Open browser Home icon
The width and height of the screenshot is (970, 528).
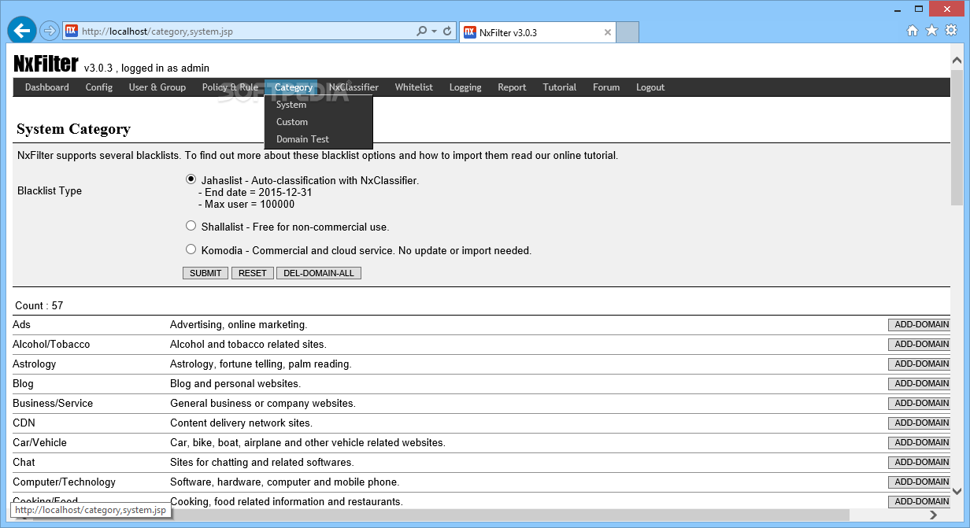click(x=913, y=31)
